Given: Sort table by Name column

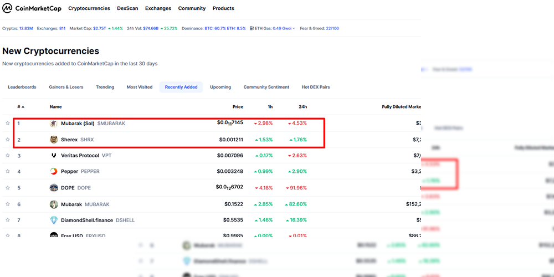Looking at the screenshot, I should (x=55, y=107).
